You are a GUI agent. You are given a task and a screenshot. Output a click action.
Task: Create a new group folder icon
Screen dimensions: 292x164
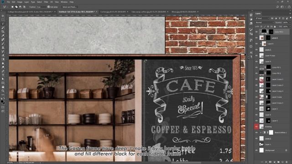click(278, 162)
